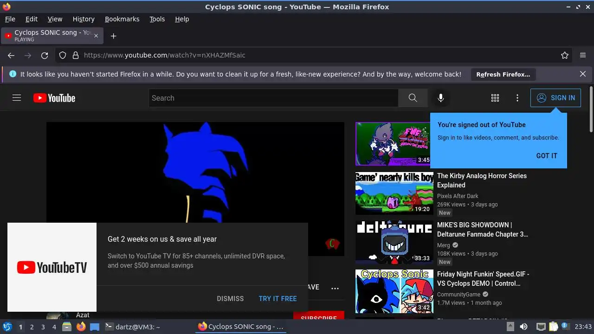Open the View menu
This screenshot has width=594, height=334.
tap(55, 19)
